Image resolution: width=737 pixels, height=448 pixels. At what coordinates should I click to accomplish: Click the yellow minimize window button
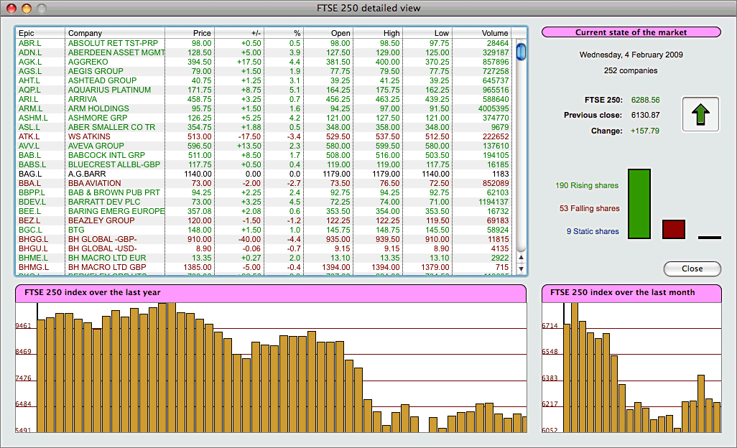(x=27, y=9)
